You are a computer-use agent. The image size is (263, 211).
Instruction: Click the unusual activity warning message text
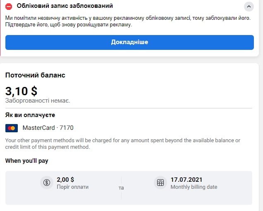(128, 21)
